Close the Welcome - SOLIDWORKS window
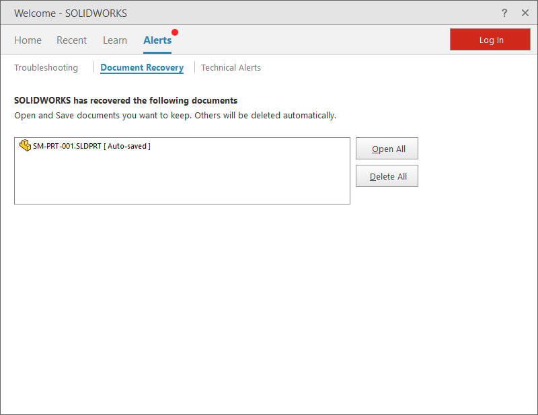Screen dimensions: 538x415 click(x=527, y=13)
